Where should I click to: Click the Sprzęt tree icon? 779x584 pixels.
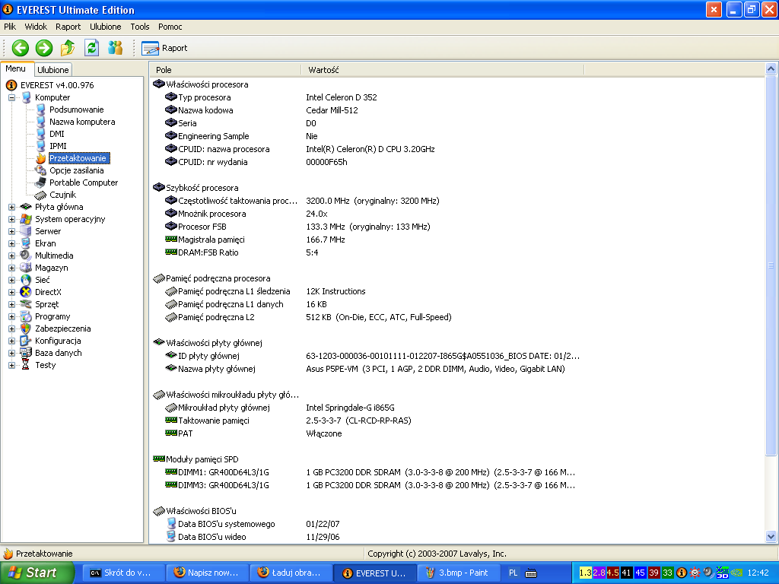click(26, 304)
